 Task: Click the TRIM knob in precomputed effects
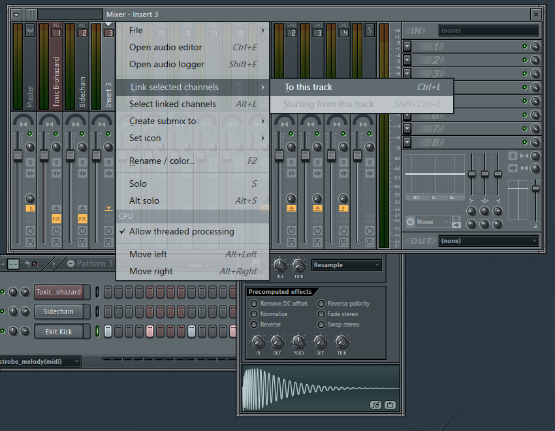[x=341, y=342]
